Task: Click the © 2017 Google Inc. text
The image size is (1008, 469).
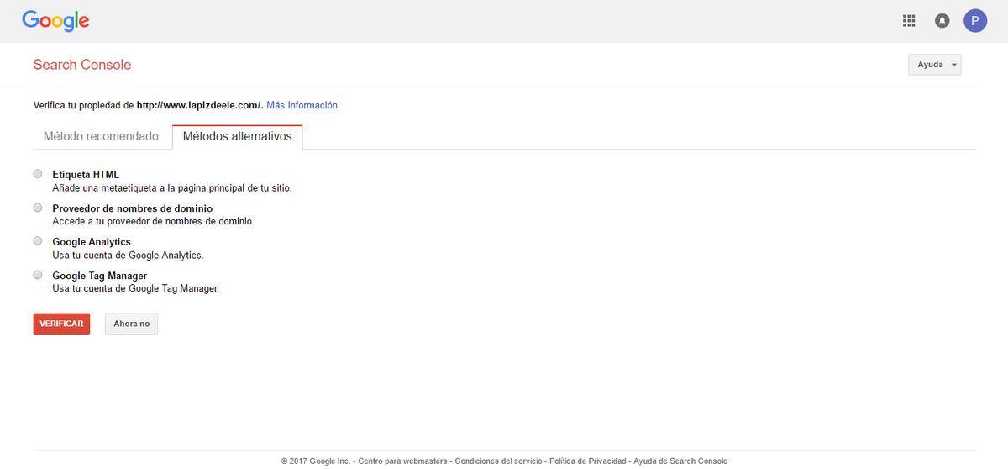Action: 317,461
